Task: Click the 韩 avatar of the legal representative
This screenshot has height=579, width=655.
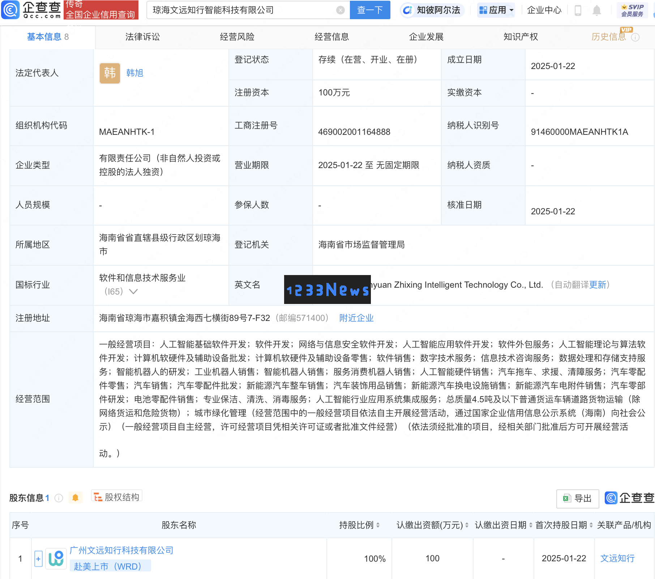Action: (109, 73)
